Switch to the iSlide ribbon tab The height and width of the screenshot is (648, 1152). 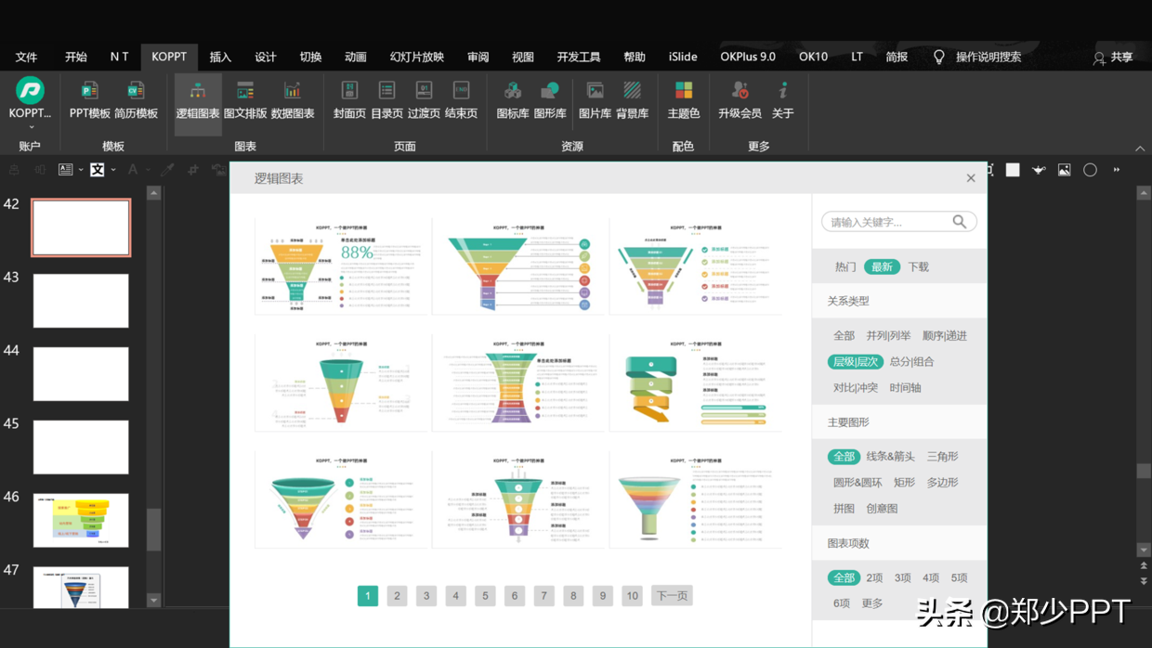tap(683, 56)
